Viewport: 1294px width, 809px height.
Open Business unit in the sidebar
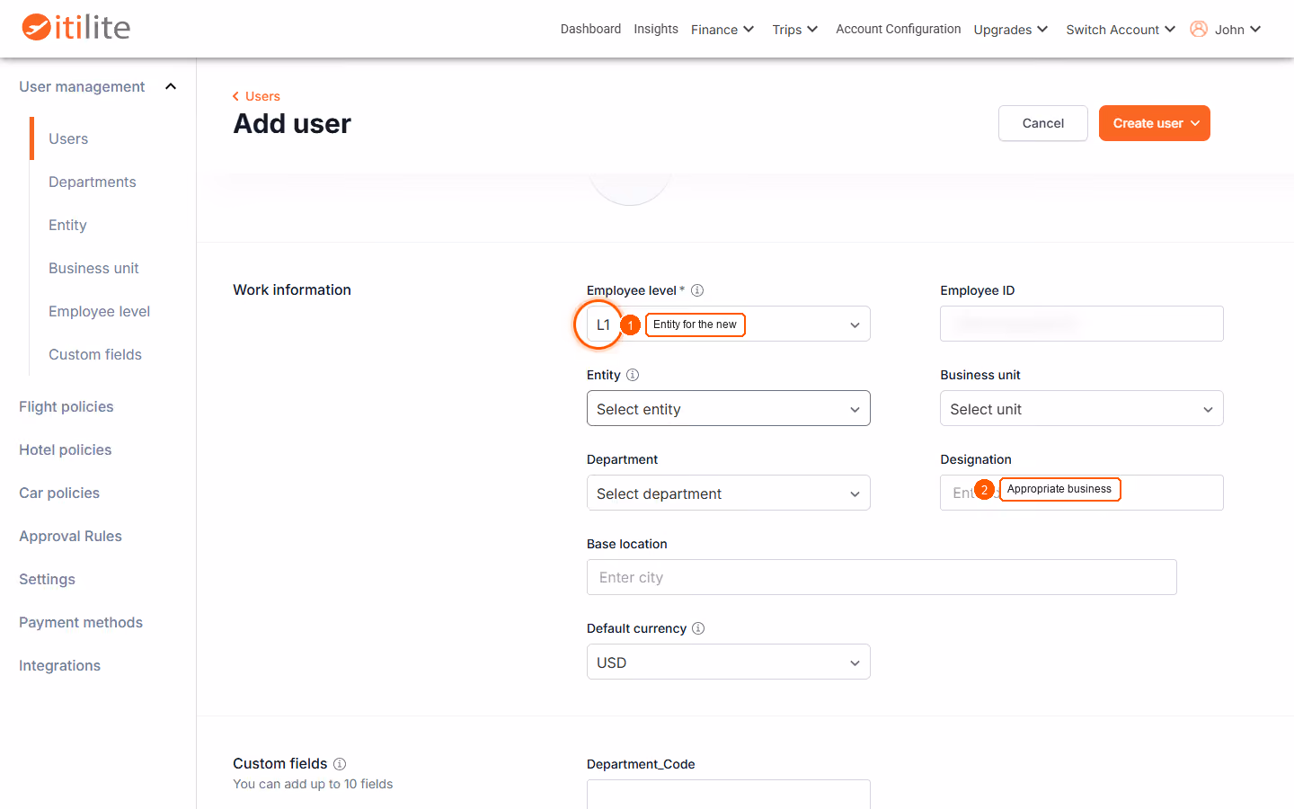coord(93,268)
